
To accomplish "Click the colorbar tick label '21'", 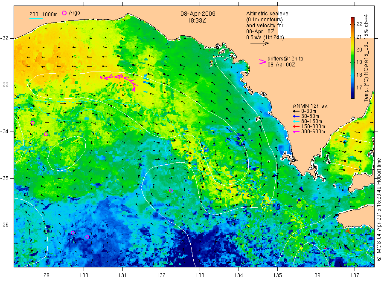I will [x=359, y=37].
